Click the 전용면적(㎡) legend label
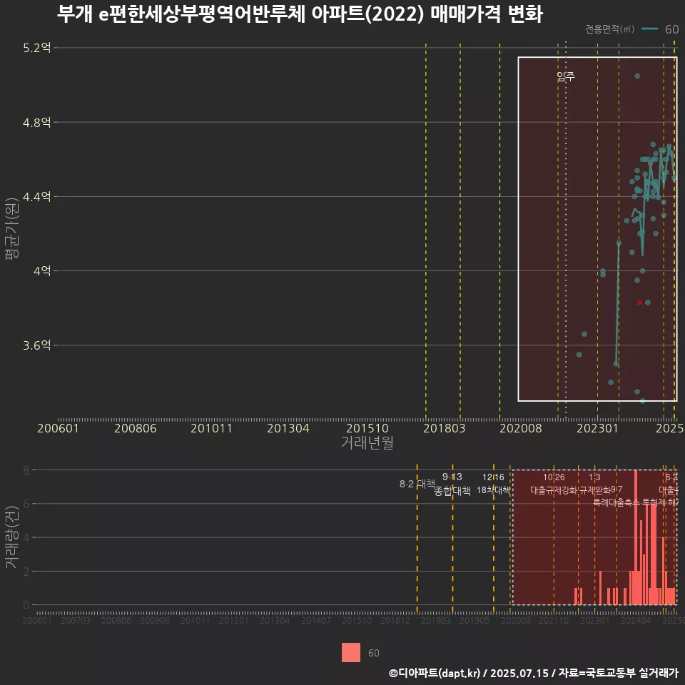The image size is (685, 685). click(x=609, y=29)
